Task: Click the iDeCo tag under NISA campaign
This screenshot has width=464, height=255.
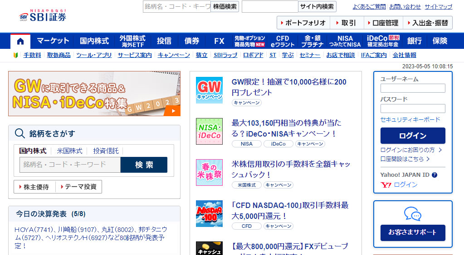Action: (x=278, y=144)
